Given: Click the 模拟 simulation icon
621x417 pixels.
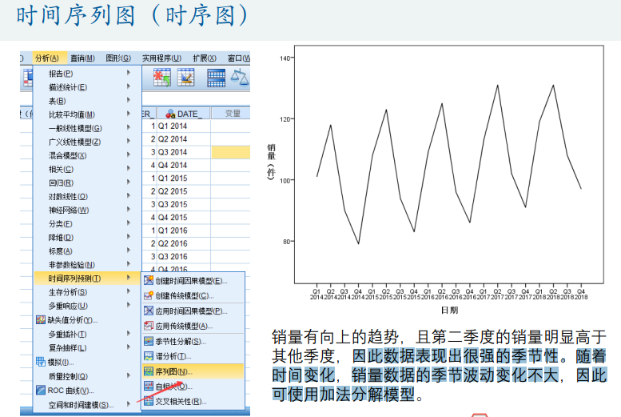Looking at the screenshot, I should [x=41, y=363].
